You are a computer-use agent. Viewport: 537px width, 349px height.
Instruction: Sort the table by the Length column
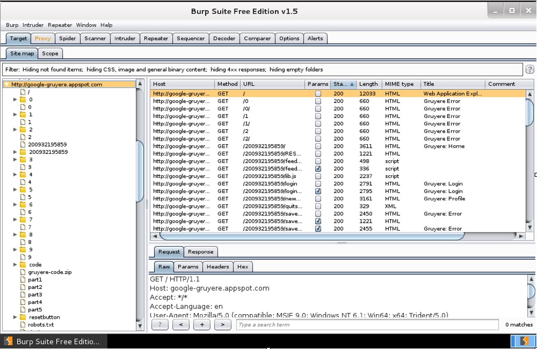(x=368, y=84)
